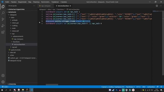Change indentation 'Пробелов: 4' setting
This screenshot has height=92, width=164.
pos(130,87)
